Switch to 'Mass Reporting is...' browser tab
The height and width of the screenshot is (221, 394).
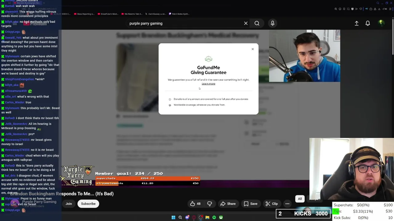coord(84,14)
